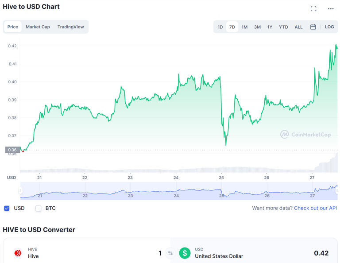Select the ALL time range
Image resolution: width=340 pixels, height=263 pixels.
298,27
